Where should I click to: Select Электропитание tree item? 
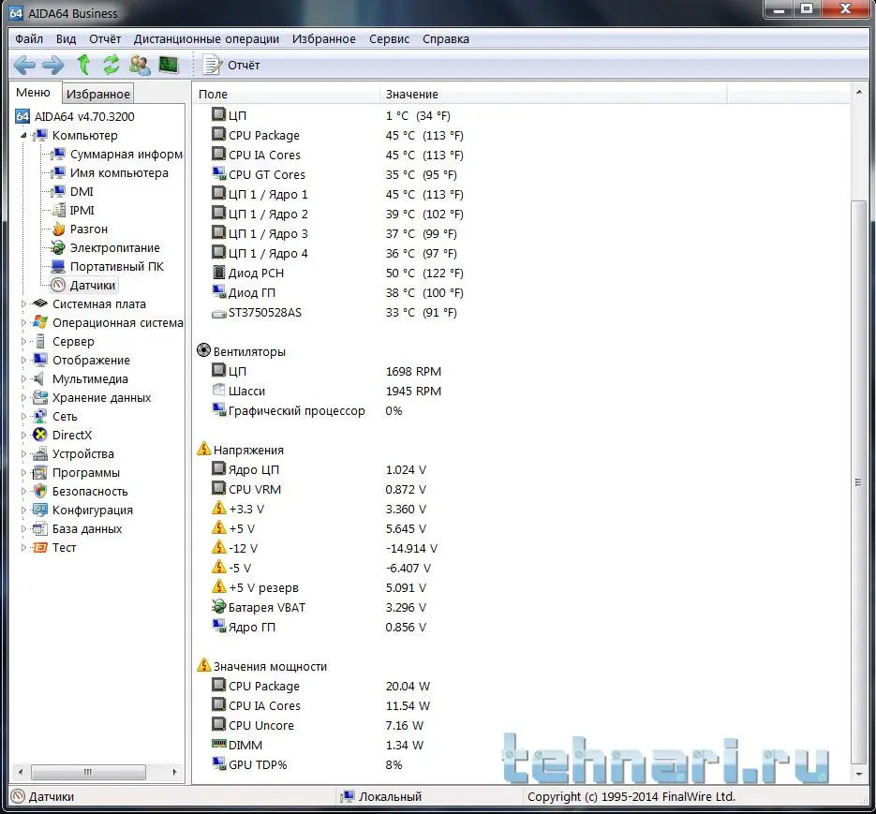[x=114, y=247]
